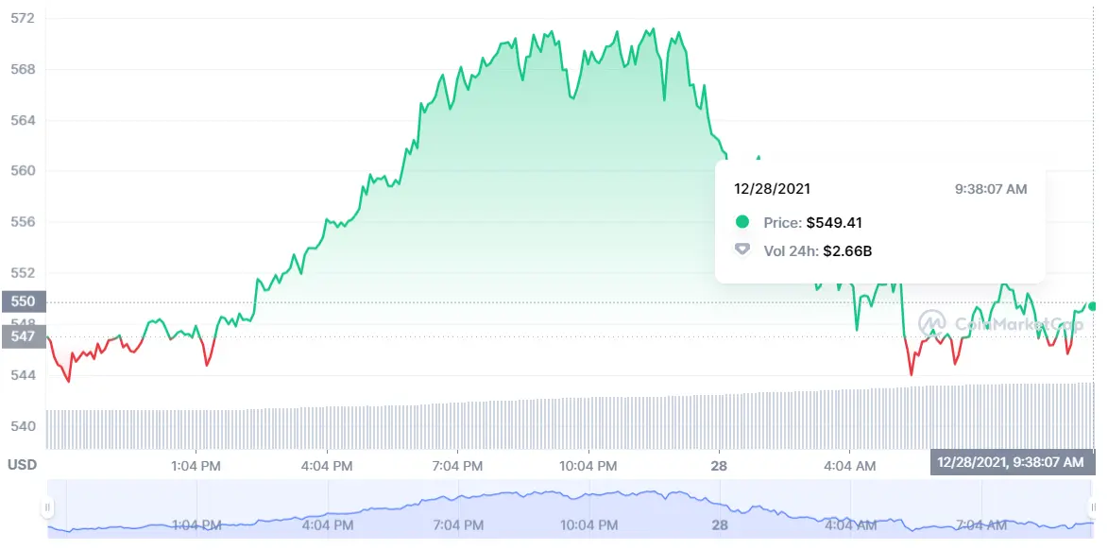Viewport: 1108px width, 550px height.
Task: Select the 28 date divider label
Action: tap(718, 465)
